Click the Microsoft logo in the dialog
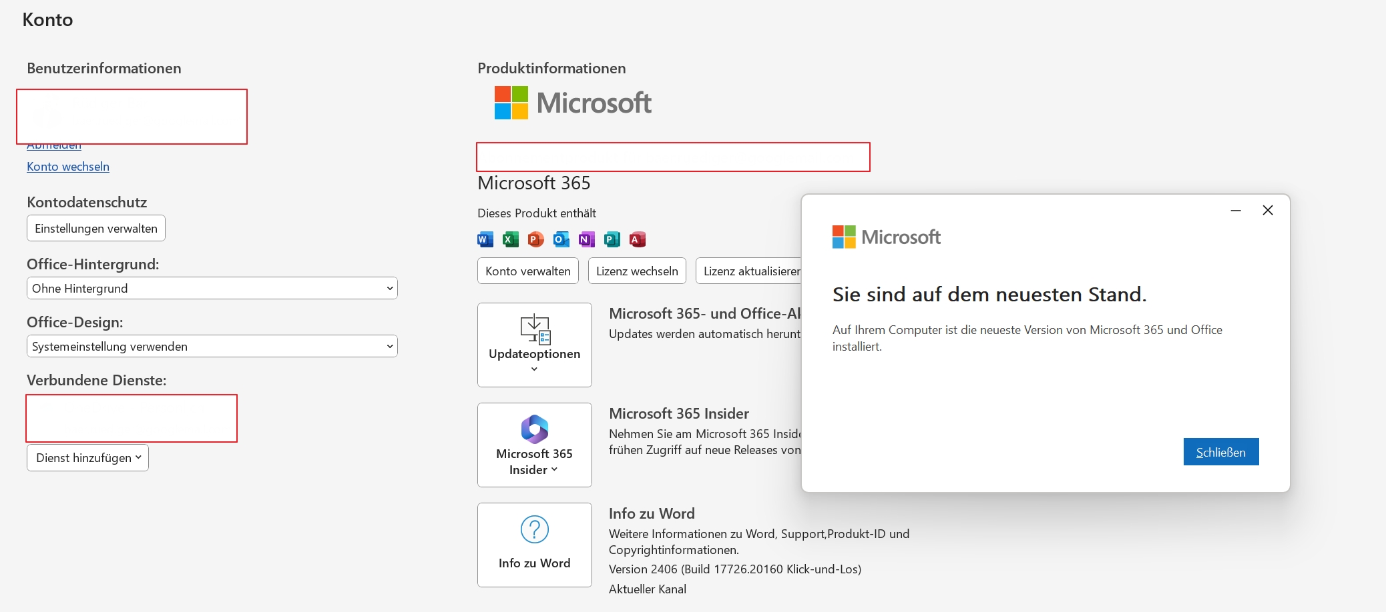 [887, 237]
